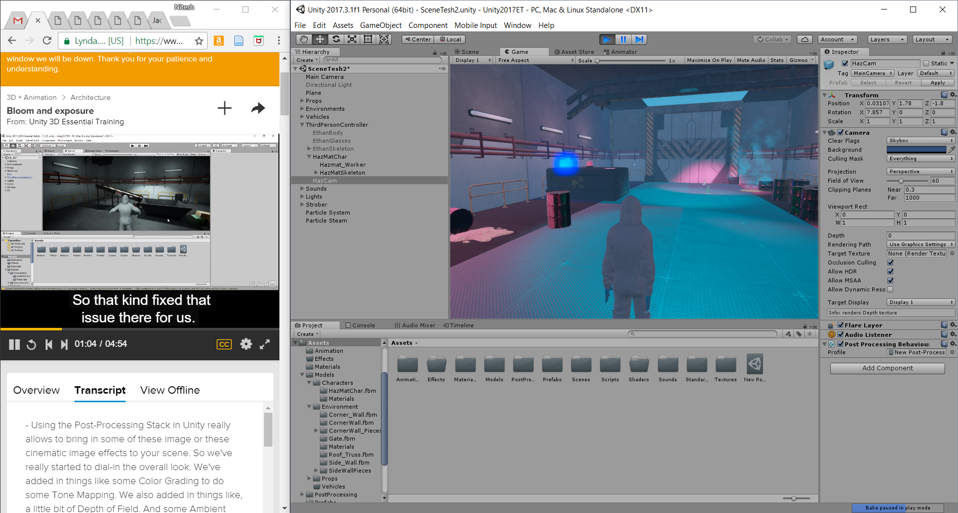Collapse ThirdPersonController in Hierarchy
Screen dimensions: 958x513
pos(302,125)
